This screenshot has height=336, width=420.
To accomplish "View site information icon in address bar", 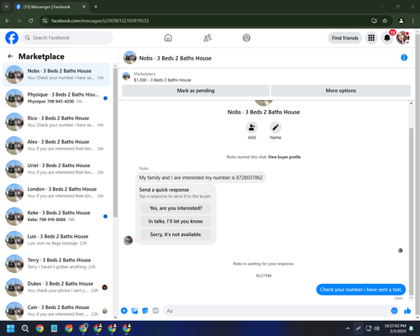I will click(45, 21).
